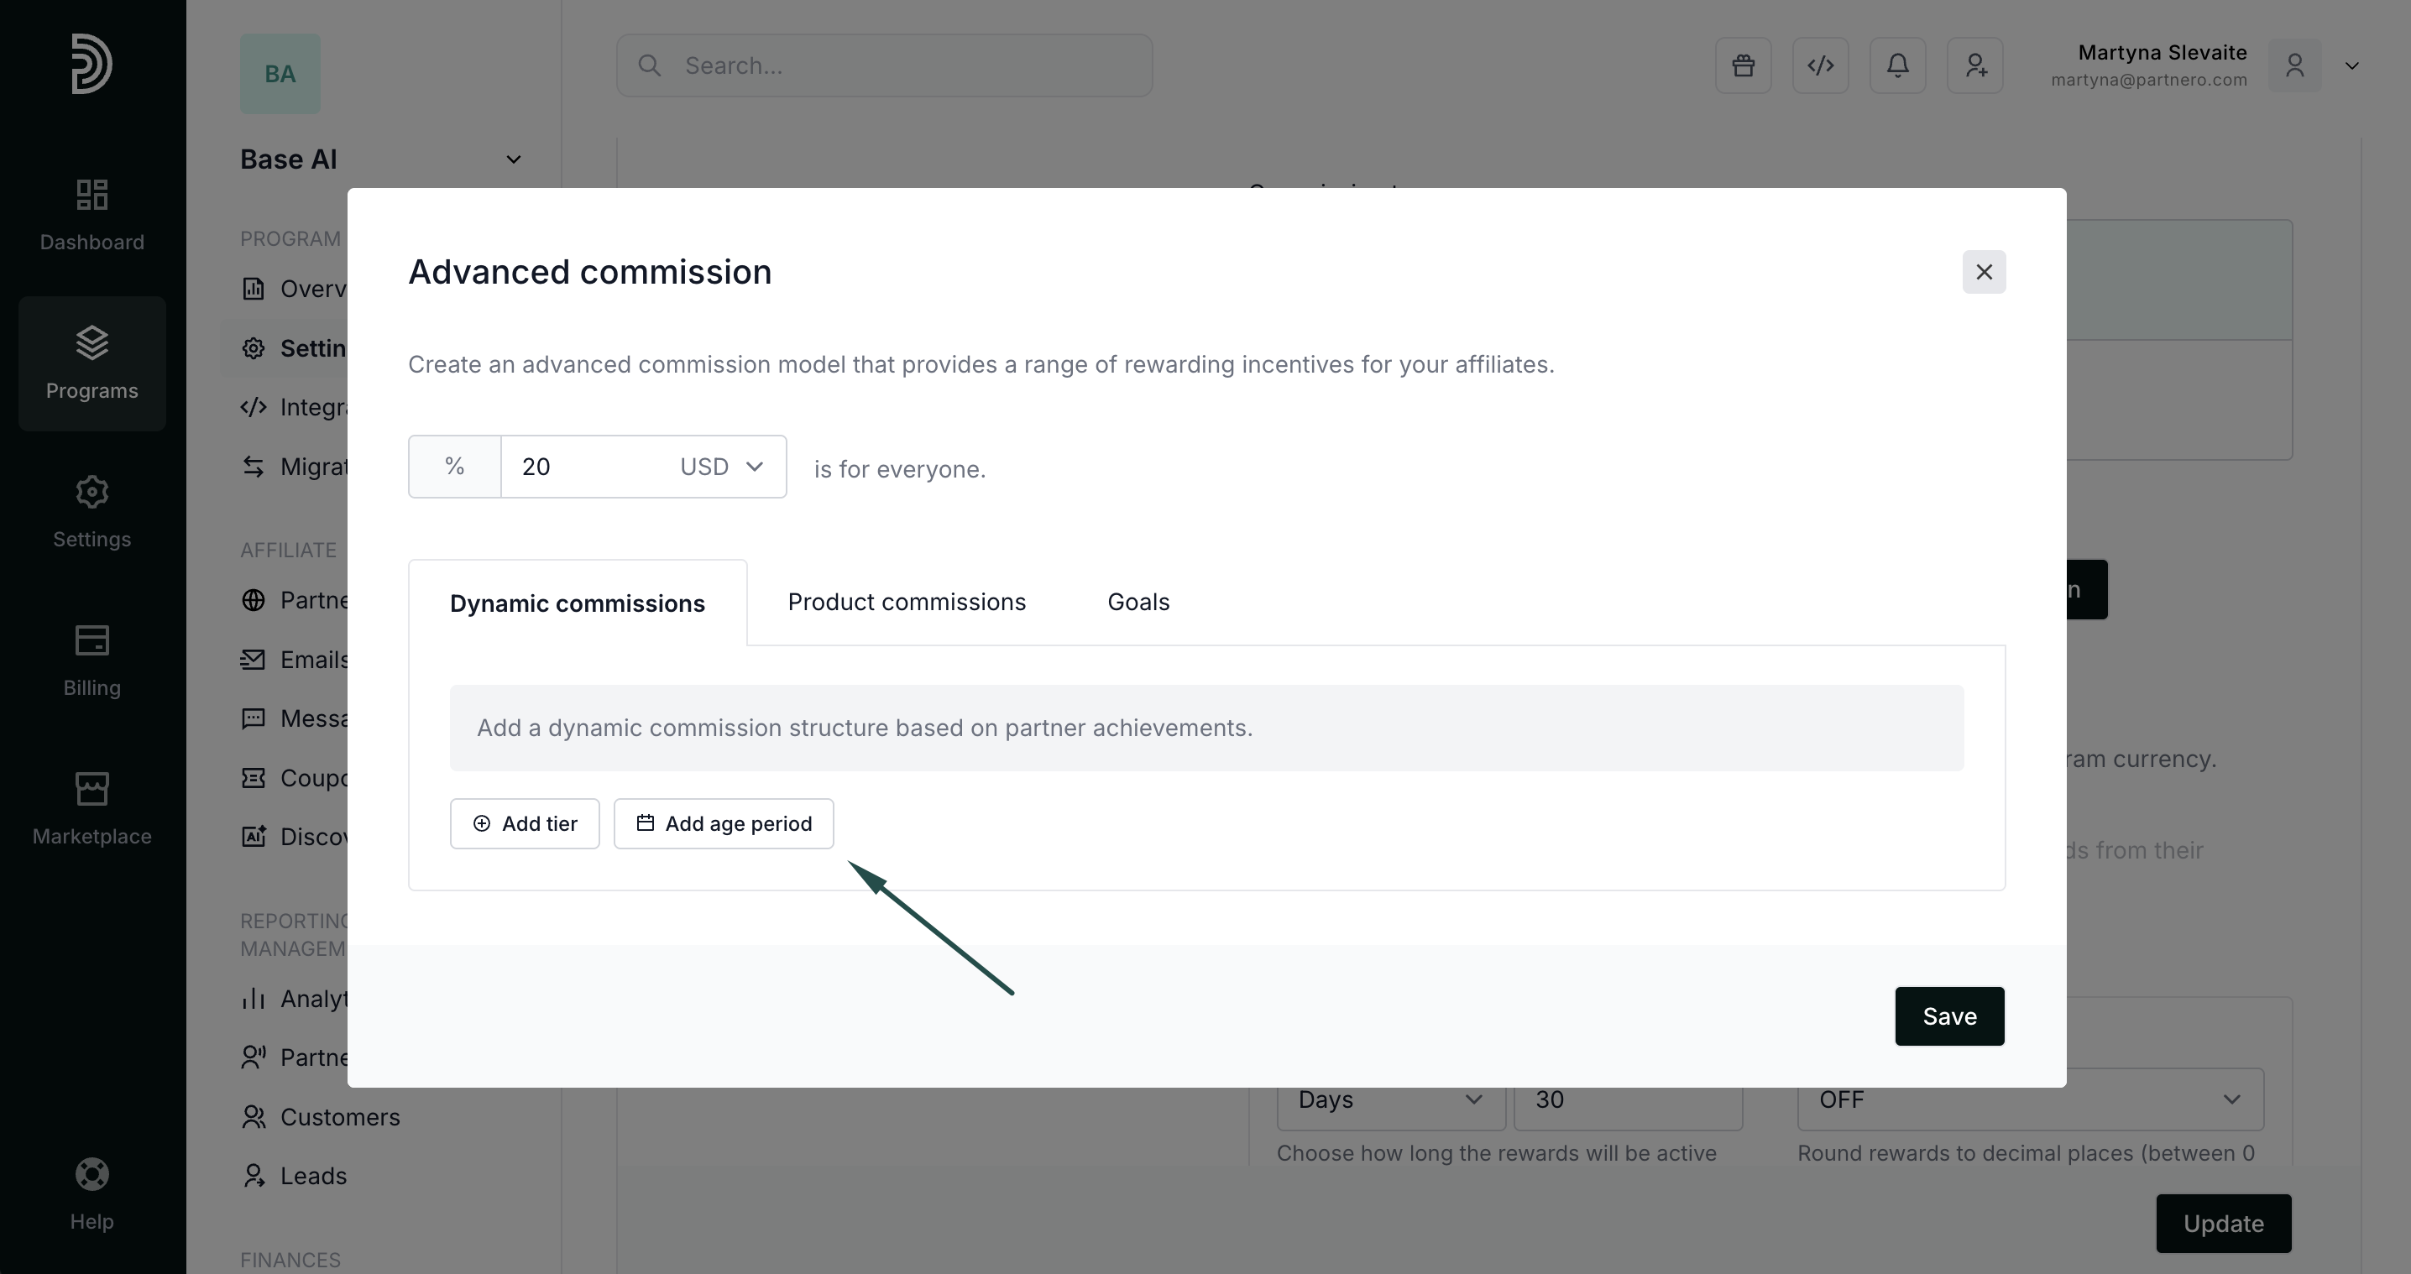Select the percent commission type toggle
This screenshot has width=2411, height=1274.
pos(455,467)
